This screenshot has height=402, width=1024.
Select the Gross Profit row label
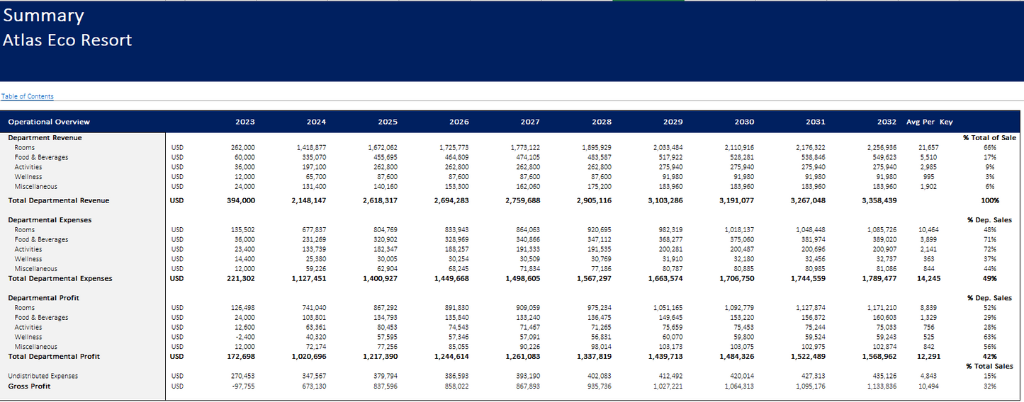pyautogui.click(x=30, y=386)
